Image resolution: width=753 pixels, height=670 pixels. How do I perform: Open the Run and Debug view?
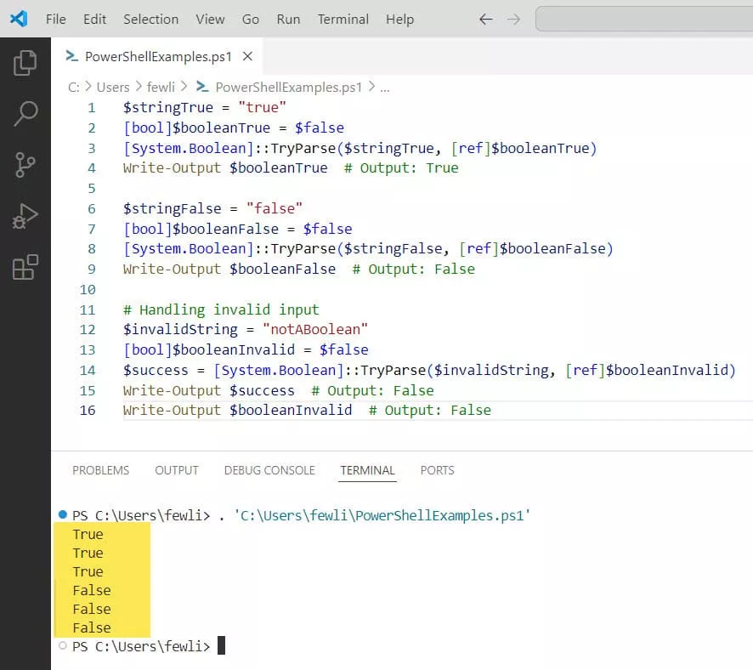25,216
